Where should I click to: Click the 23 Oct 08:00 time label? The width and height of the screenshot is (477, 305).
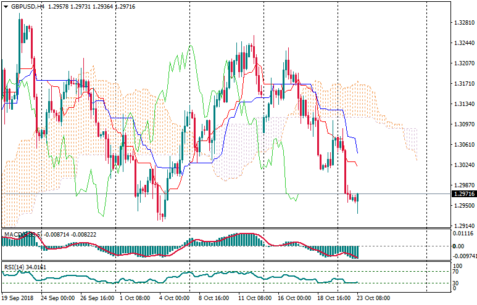(373, 298)
